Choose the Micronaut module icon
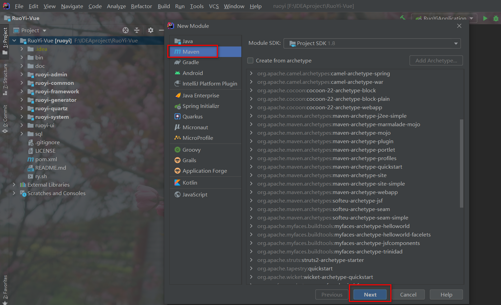Image resolution: width=501 pixels, height=305 pixels. 178,127
